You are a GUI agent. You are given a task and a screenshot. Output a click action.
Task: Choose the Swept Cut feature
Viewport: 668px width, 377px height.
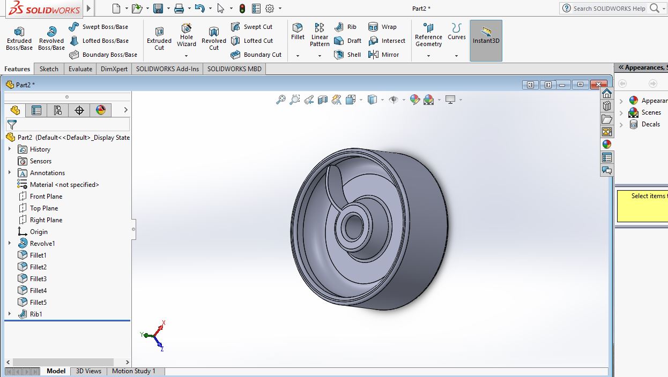[x=252, y=27]
